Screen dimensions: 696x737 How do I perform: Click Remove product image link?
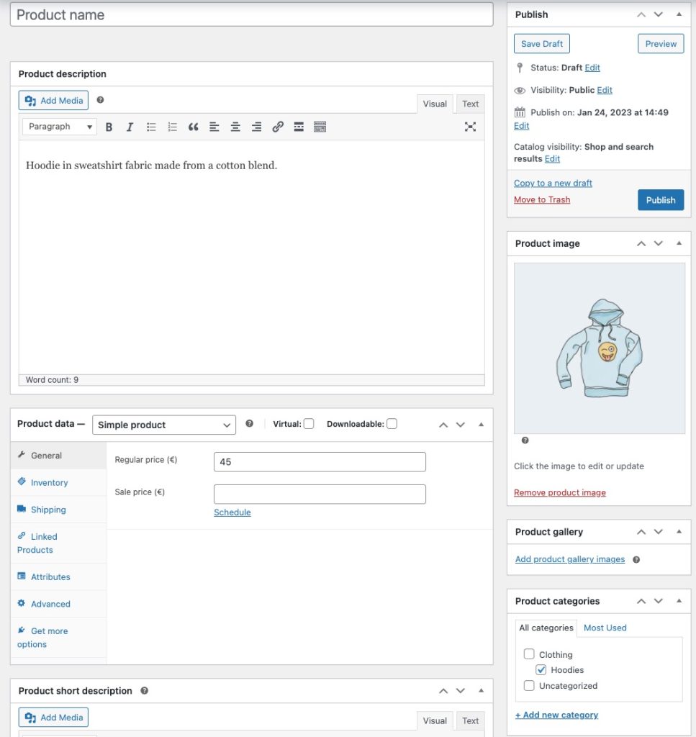pyautogui.click(x=560, y=492)
